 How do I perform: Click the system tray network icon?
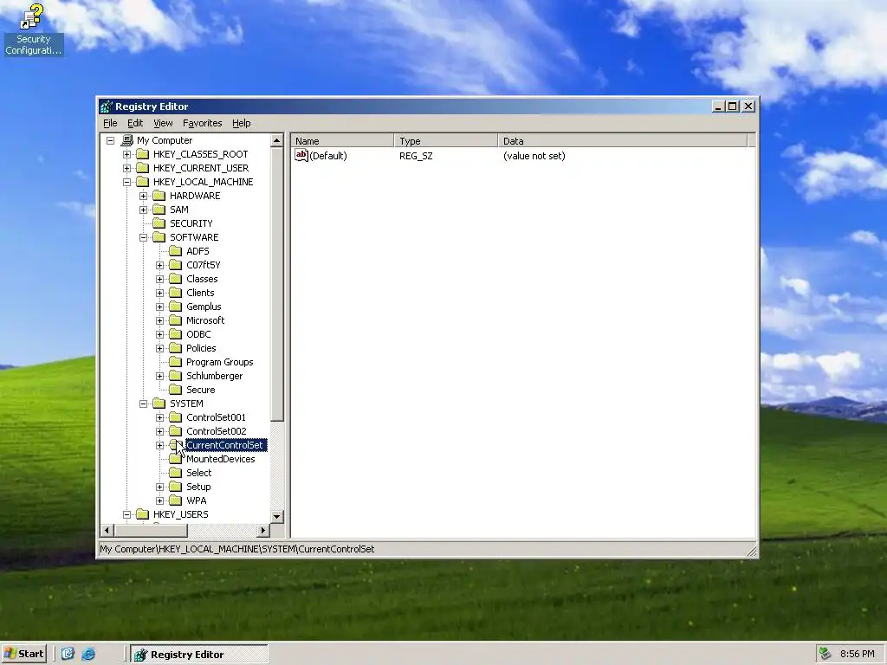[825, 654]
